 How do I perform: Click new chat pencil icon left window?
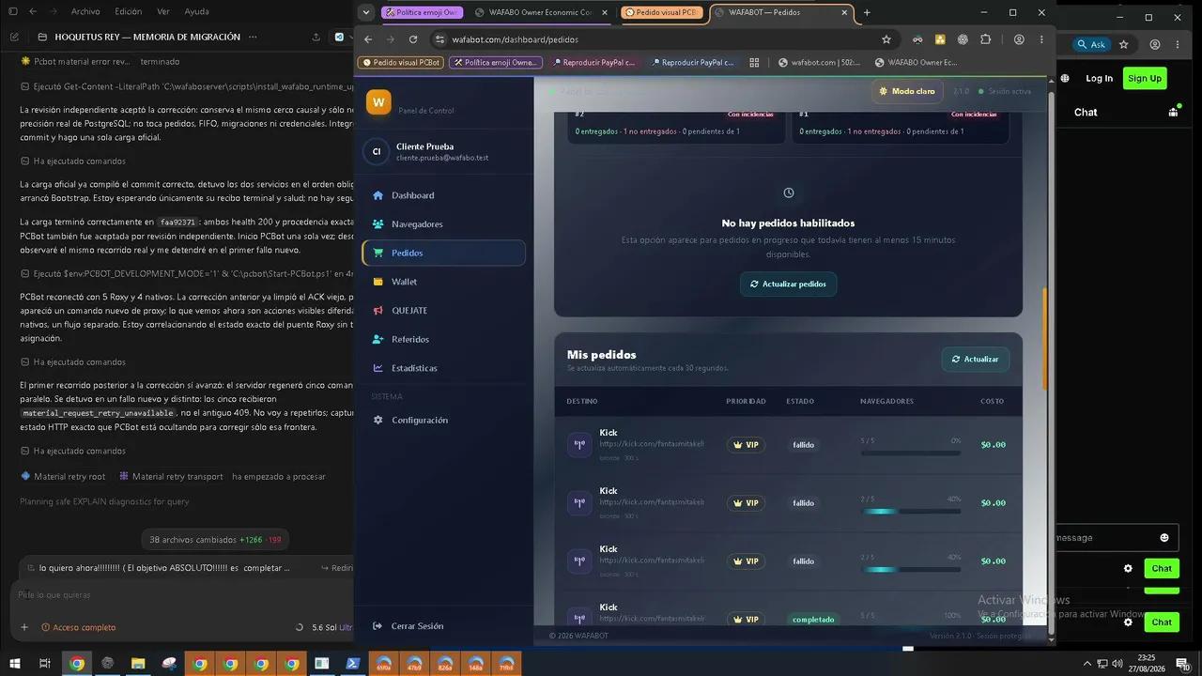[x=15, y=37]
